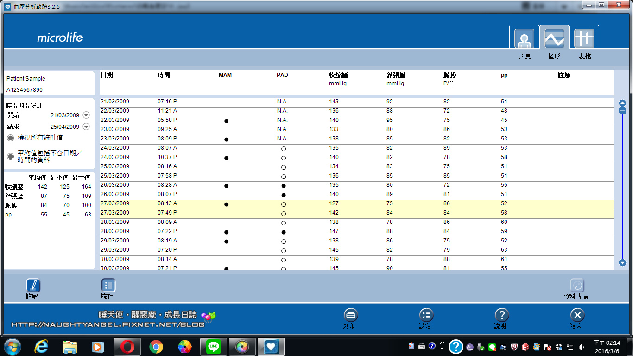Image resolution: width=633 pixels, height=356 pixels.
Task: Click the 08:28 A time cell
Action: pyautogui.click(x=167, y=185)
